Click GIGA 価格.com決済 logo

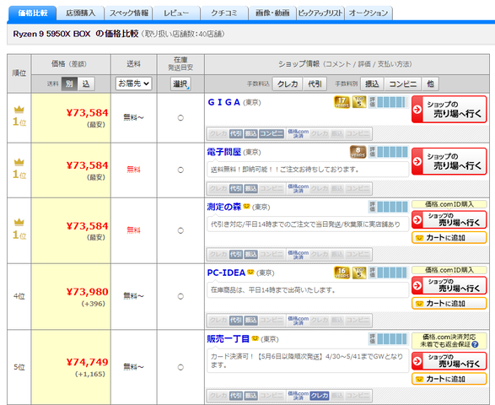point(298,133)
